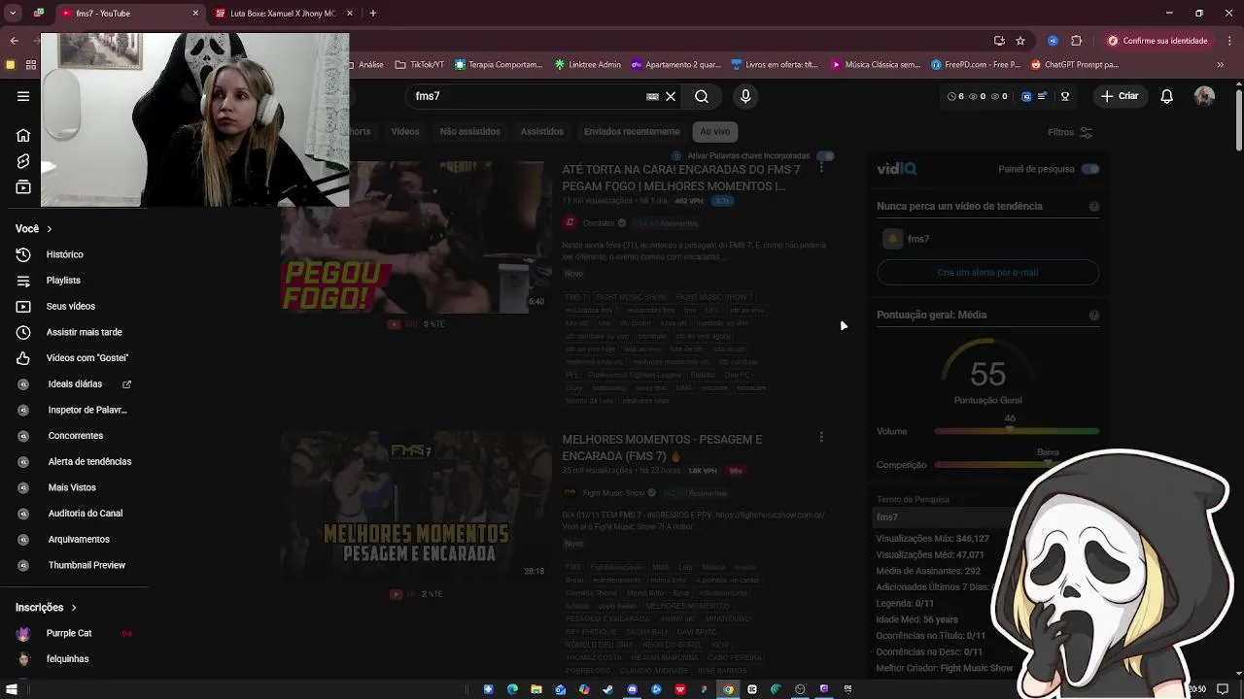1244x699 pixels.
Task: Open File Explorer from taskbar
Action: (x=536, y=689)
